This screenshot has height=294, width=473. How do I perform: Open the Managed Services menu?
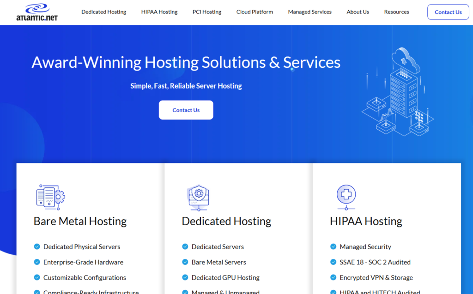[309, 12]
